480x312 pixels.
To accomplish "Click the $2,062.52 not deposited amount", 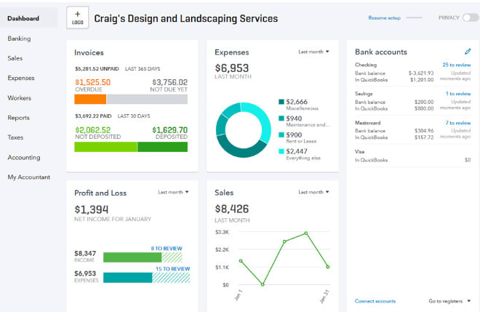I will point(93,130).
